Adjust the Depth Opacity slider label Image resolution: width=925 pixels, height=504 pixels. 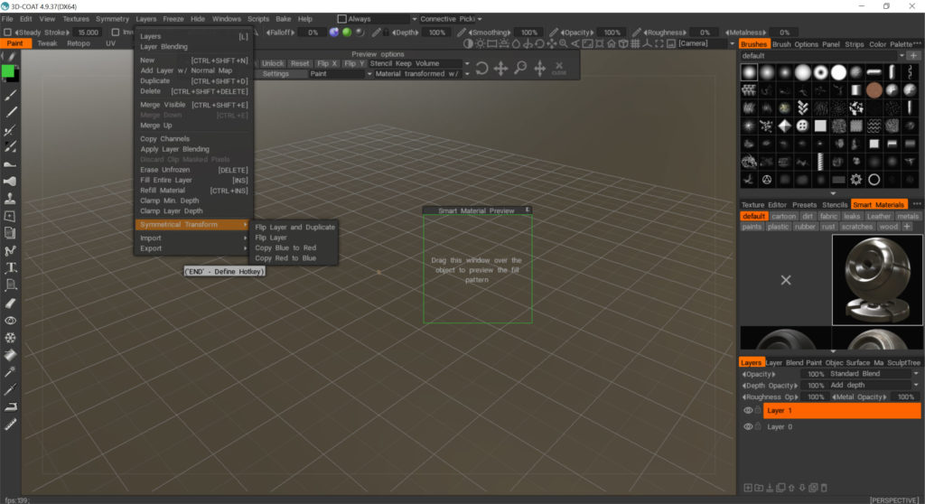coord(770,386)
